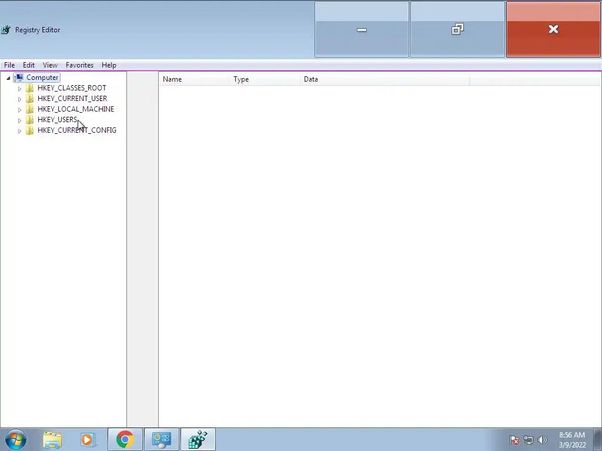Image resolution: width=602 pixels, height=451 pixels.
Task: Select the HKEY_CURRENT_USER label
Action: (72, 99)
